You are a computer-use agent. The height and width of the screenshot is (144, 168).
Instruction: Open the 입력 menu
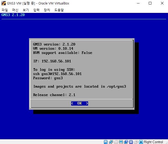tap(36, 10)
